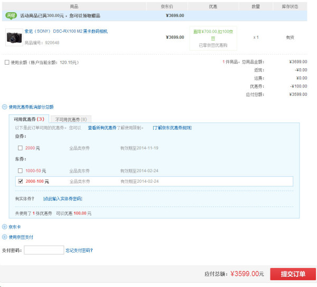Switch to the 不可用优惠券 (8) tab

pos(71,120)
